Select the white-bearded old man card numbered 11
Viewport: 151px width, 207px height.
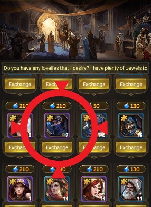point(131,189)
